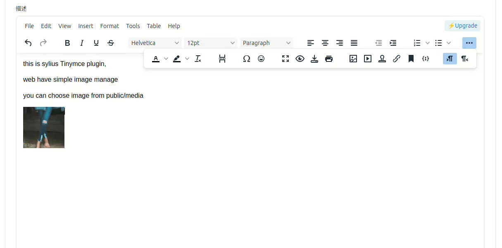This screenshot has width=502, height=248.
Task: Open the Helvetica font family dropdown
Action: pos(155,43)
